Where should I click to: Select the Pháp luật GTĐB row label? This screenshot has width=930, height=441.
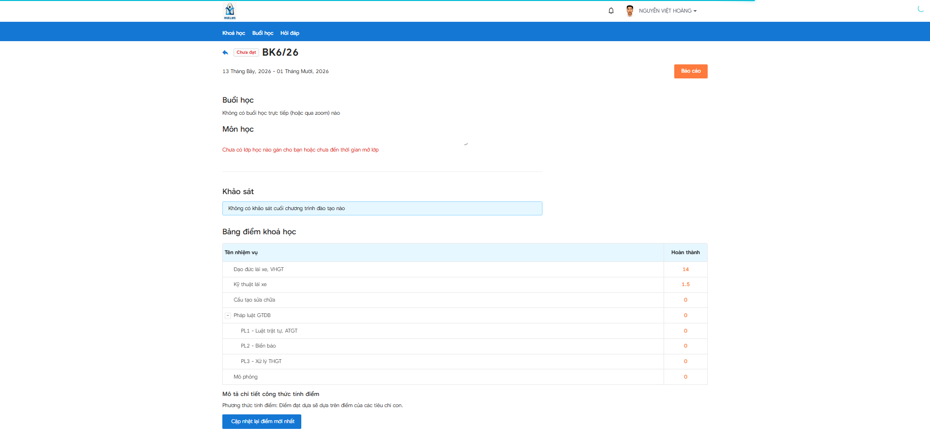(x=252, y=316)
